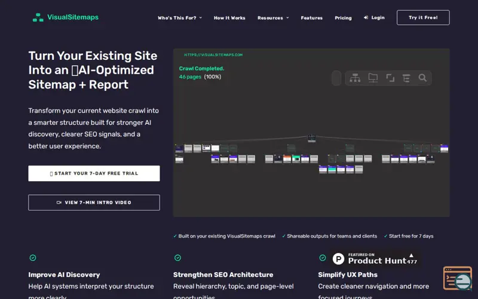Image resolution: width=478 pixels, height=299 pixels.
Task: Click the rounded toggle left of toolbar
Action: click(x=336, y=78)
